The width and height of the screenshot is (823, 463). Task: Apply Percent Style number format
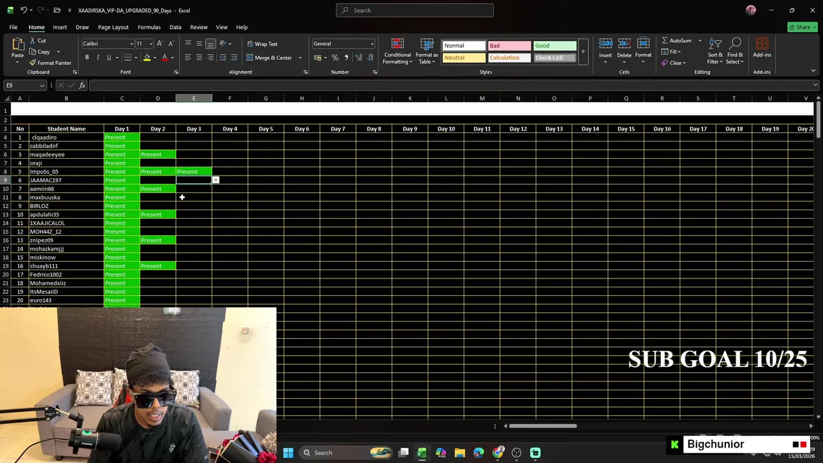click(335, 57)
